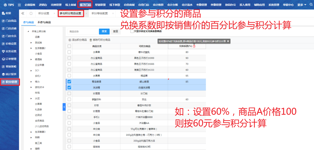Switch to the 不参与商品 tab

pyautogui.click(x=44, y=22)
